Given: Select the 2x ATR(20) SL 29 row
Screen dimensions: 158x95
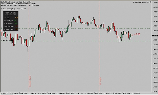Looking at the screenshot, I should 11,29.
